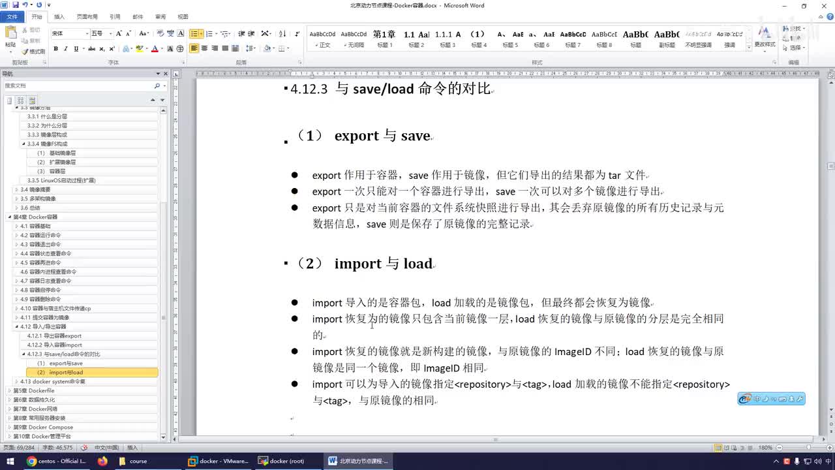The image size is (835, 470).
Task: Open the Firefox icon in the taskbar
Action: [x=102, y=461]
